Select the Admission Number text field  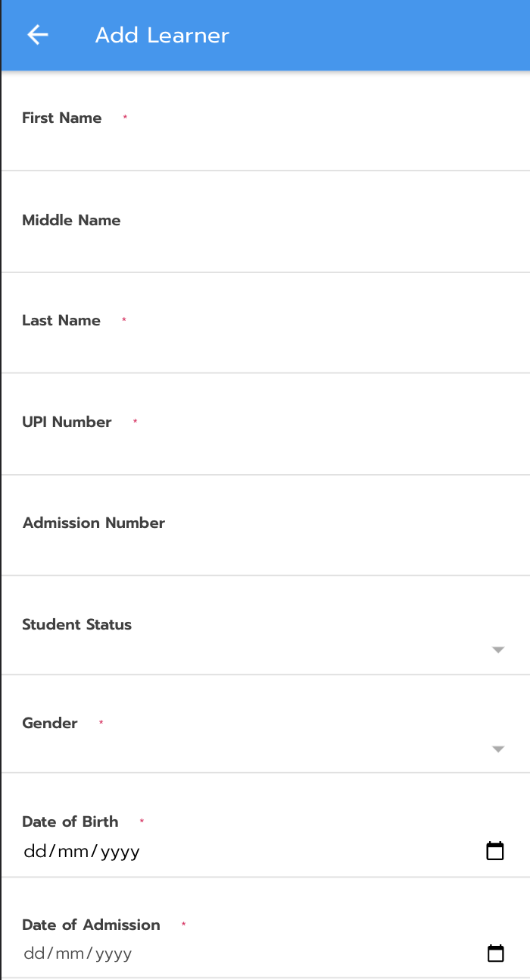[x=265, y=550]
